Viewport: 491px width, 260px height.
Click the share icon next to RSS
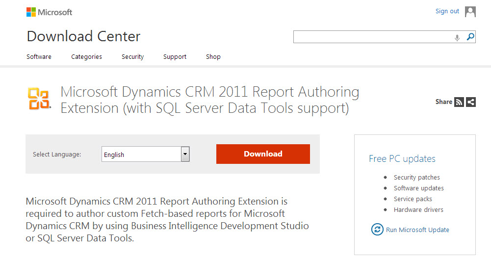tap(471, 102)
